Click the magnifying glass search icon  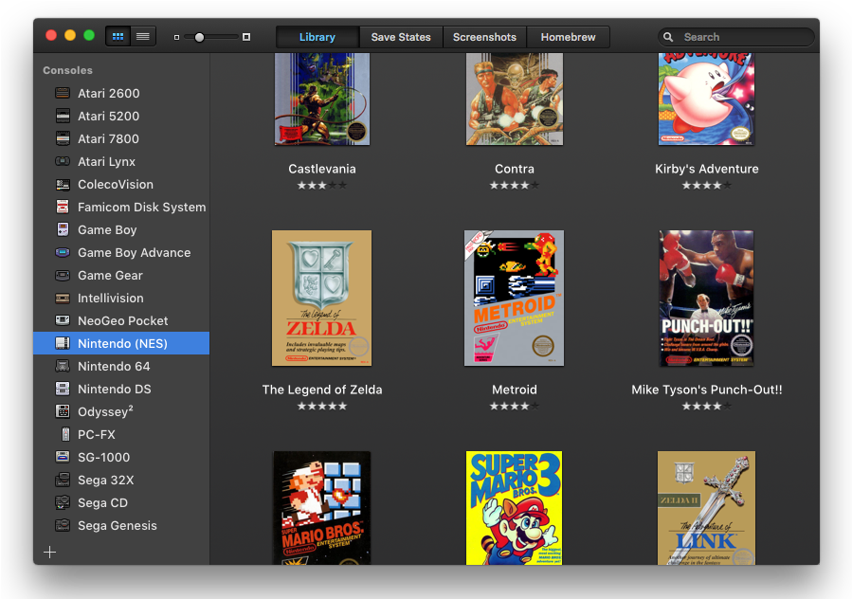(672, 37)
